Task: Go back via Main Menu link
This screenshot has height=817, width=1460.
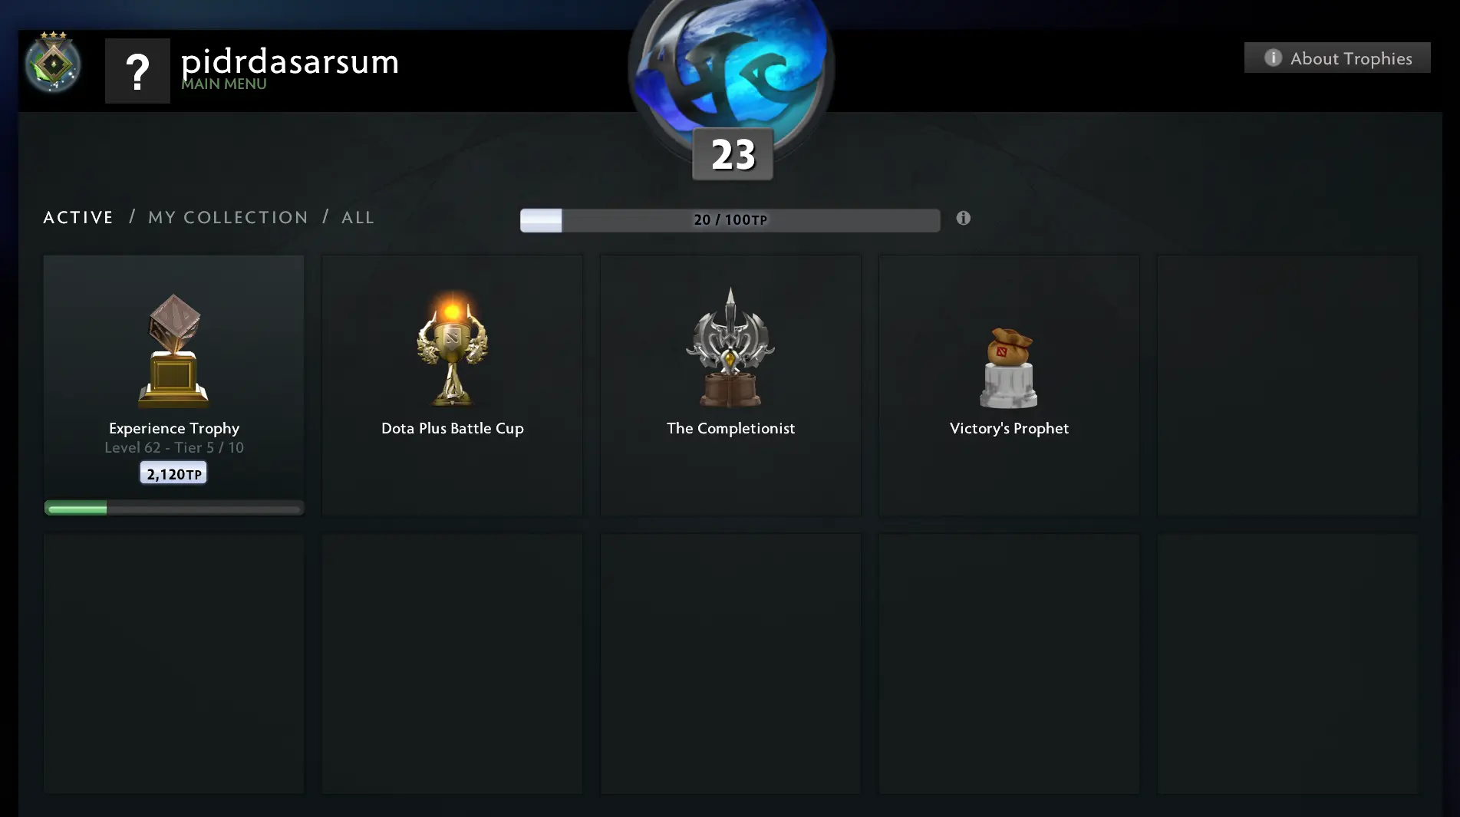Action: pos(224,84)
